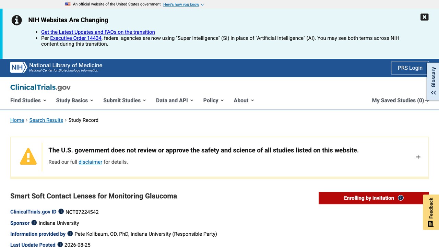Click the 2026-08-25 update date

(78, 245)
